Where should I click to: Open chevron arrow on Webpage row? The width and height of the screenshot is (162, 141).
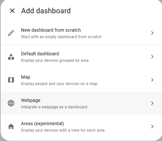pyautogui.click(x=152, y=103)
